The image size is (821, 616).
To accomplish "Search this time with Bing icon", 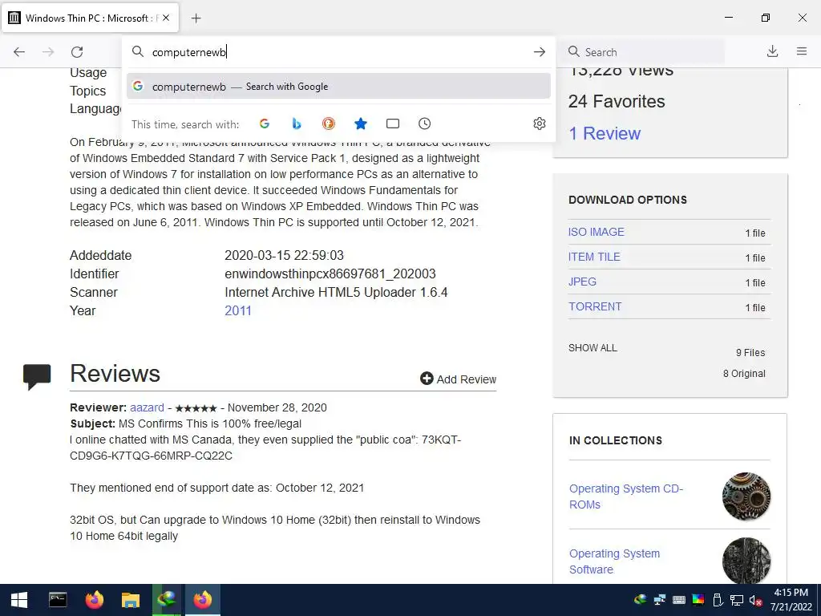I will coord(297,124).
